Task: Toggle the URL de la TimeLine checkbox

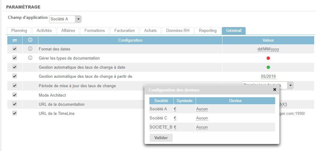Action: 15,113
